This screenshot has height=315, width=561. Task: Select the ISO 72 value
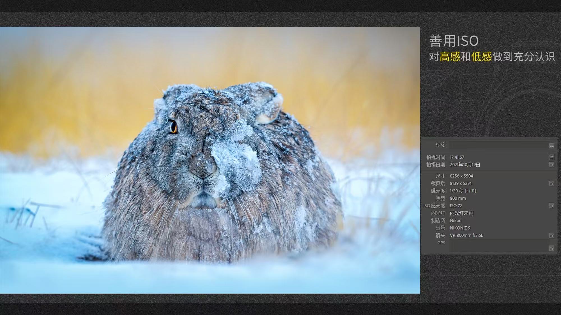tap(456, 206)
